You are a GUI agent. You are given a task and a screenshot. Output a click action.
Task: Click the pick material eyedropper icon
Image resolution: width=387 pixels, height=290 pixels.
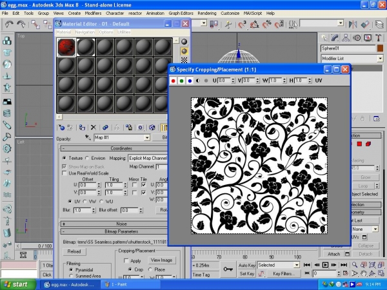pyautogui.click(x=88, y=137)
